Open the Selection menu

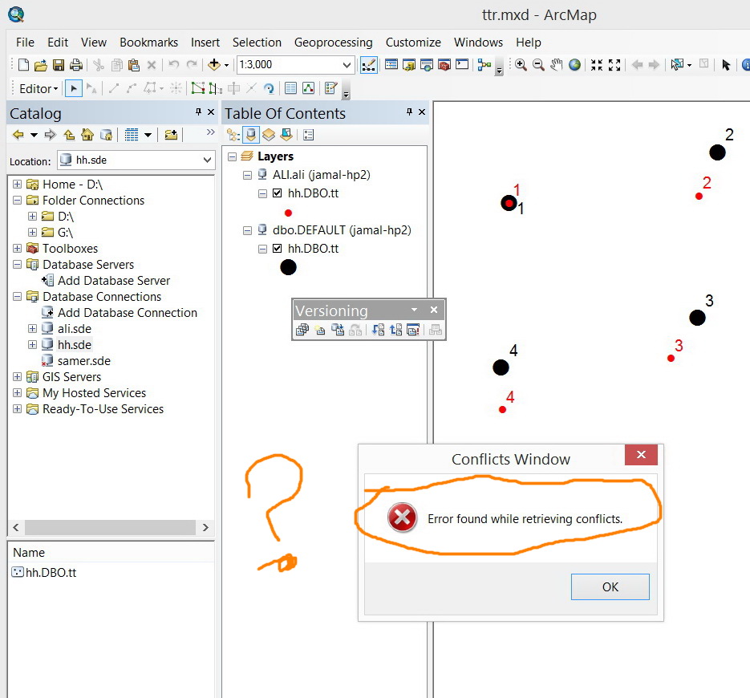257,42
